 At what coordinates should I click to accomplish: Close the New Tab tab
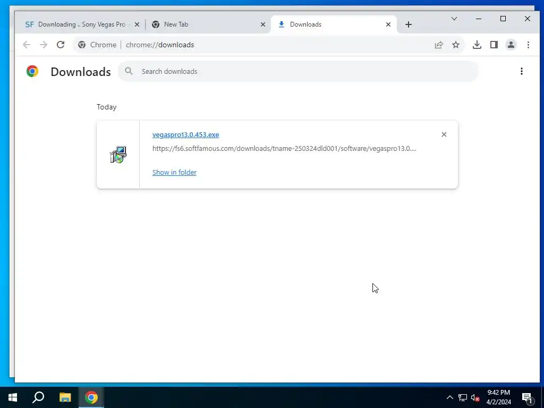point(263,24)
